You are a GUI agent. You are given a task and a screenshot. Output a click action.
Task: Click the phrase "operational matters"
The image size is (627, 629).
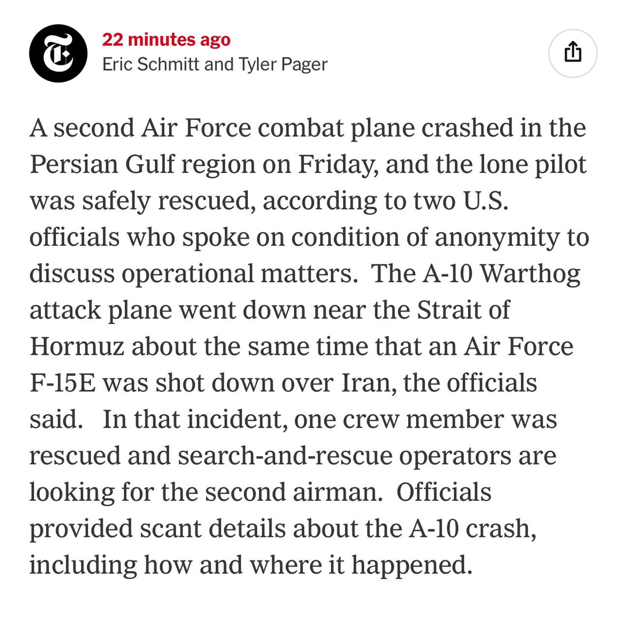239,274
